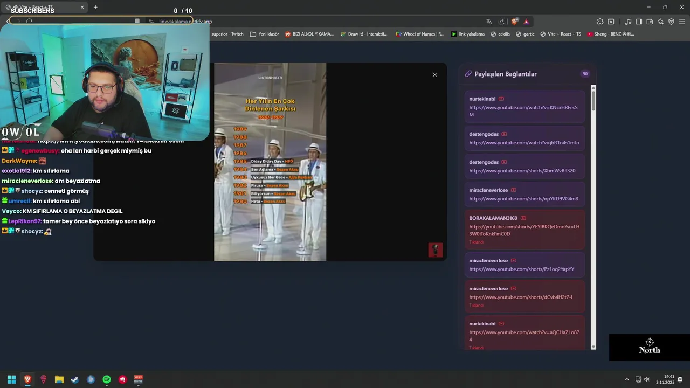Image resolution: width=690 pixels, height=388 pixels.
Task: Close the Vite + React + TS tab
Action: point(82,8)
